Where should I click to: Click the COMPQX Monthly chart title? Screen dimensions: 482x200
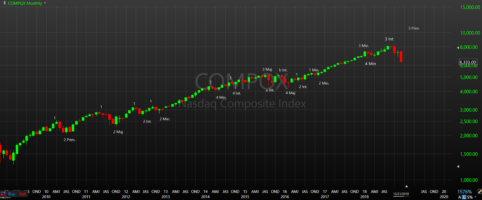(x=25, y=3)
